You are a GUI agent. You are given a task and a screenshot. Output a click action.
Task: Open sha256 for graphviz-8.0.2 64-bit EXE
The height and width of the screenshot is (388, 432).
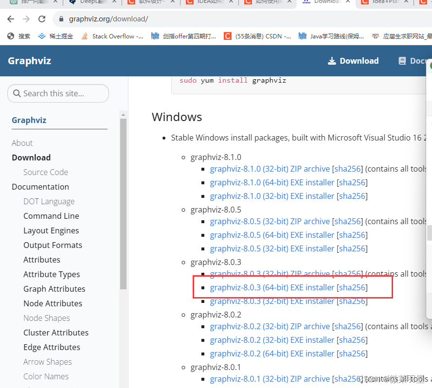[352, 353]
